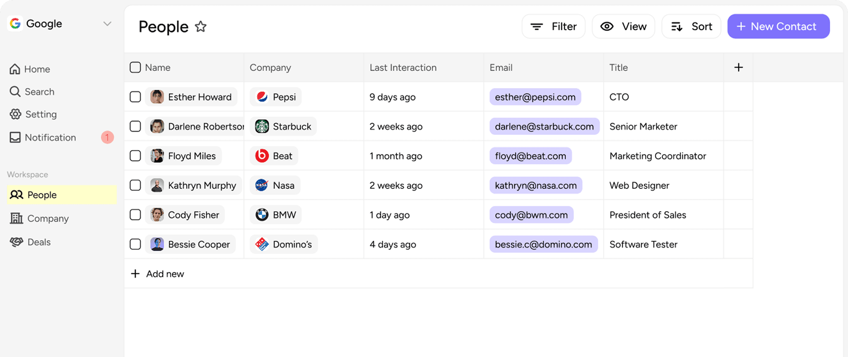Open the View options

pos(624,27)
